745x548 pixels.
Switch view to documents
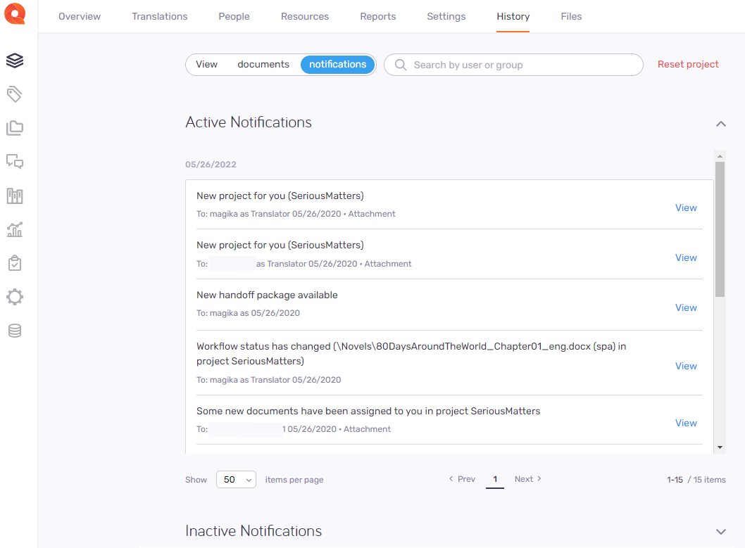[x=263, y=65]
